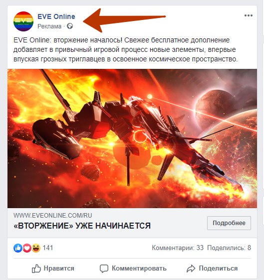The height and width of the screenshot is (280, 264).
Task: Click the Комментировать speech bubble icon
Action: click(x=104, y=269)
